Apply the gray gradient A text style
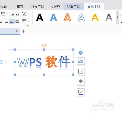The image size is (122, 114). pos(109,17)
